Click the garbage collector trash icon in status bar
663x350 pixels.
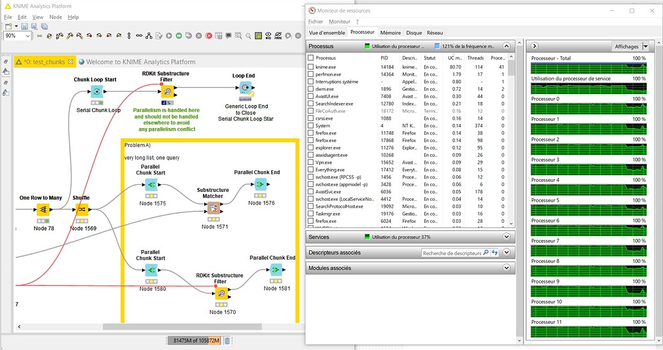(x=227, y=340)
